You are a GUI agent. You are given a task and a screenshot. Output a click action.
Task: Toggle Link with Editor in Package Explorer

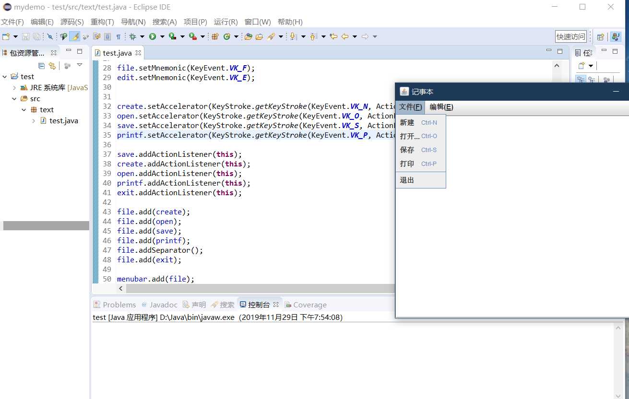(x=52, y=66)
